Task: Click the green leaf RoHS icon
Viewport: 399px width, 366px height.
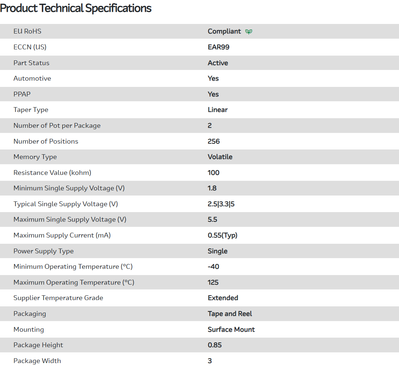Action: (x=249, y=32)
